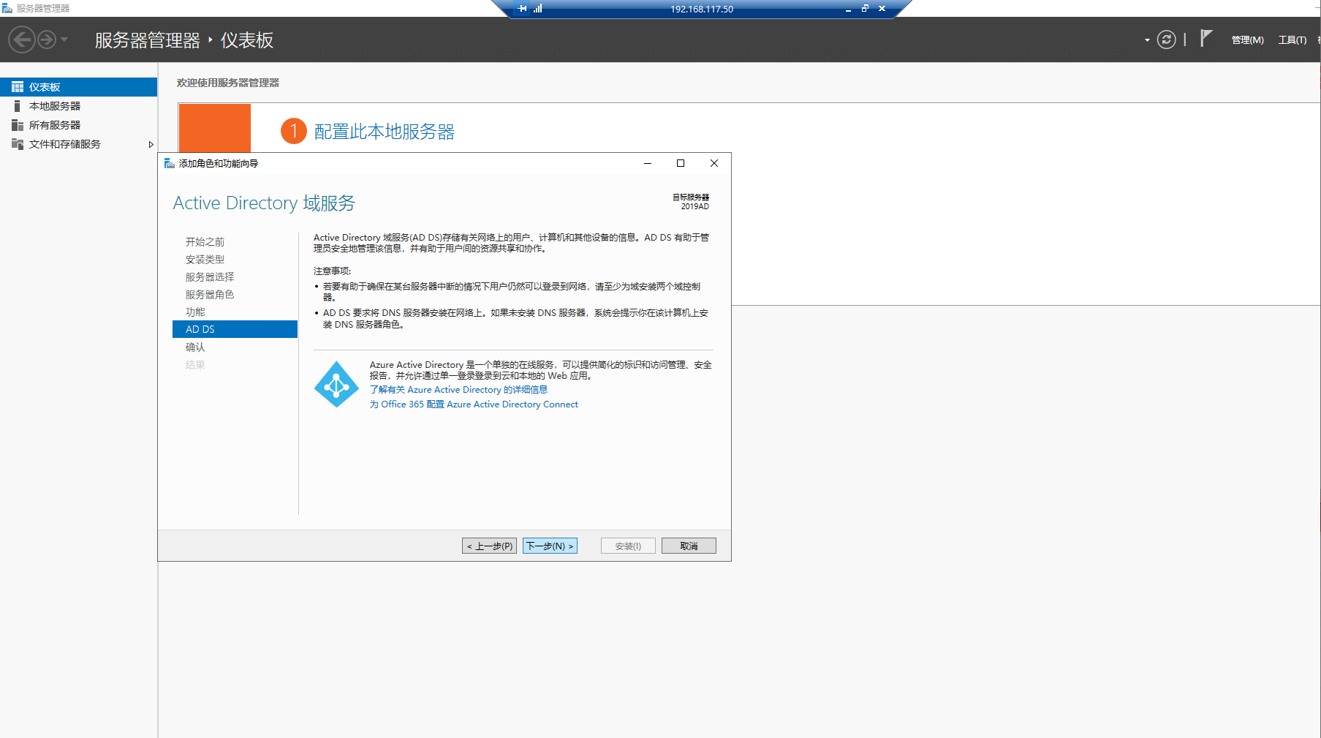The image size is (1321, 738).
Task: Click the 上一步(P) previous button
Action: tap(489, 546)
